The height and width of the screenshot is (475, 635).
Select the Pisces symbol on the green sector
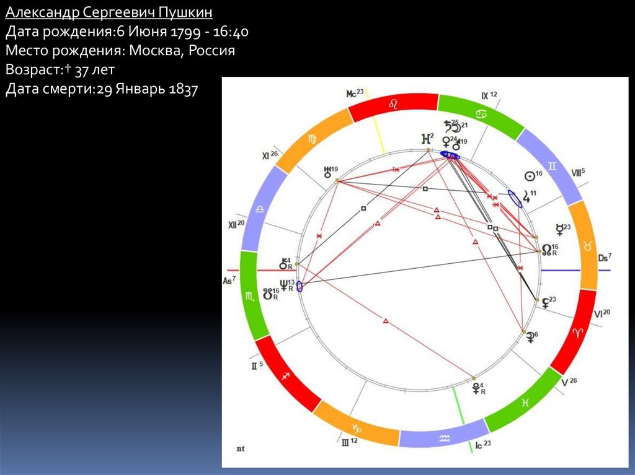point(525,403)
